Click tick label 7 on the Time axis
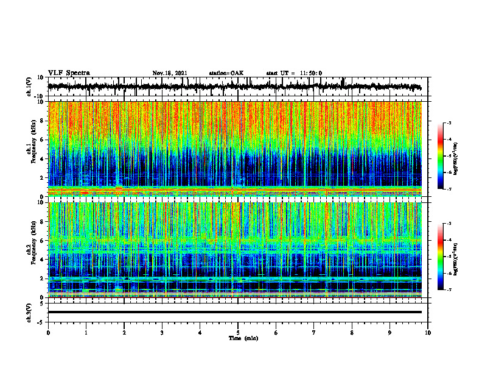Screen dimensions: 482x373 [314, 333]
